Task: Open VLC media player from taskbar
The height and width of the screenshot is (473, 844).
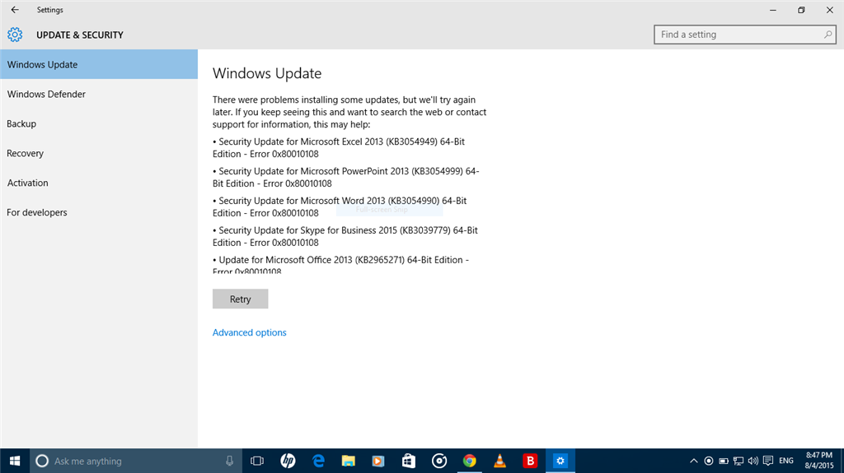Action: [499, 461]
